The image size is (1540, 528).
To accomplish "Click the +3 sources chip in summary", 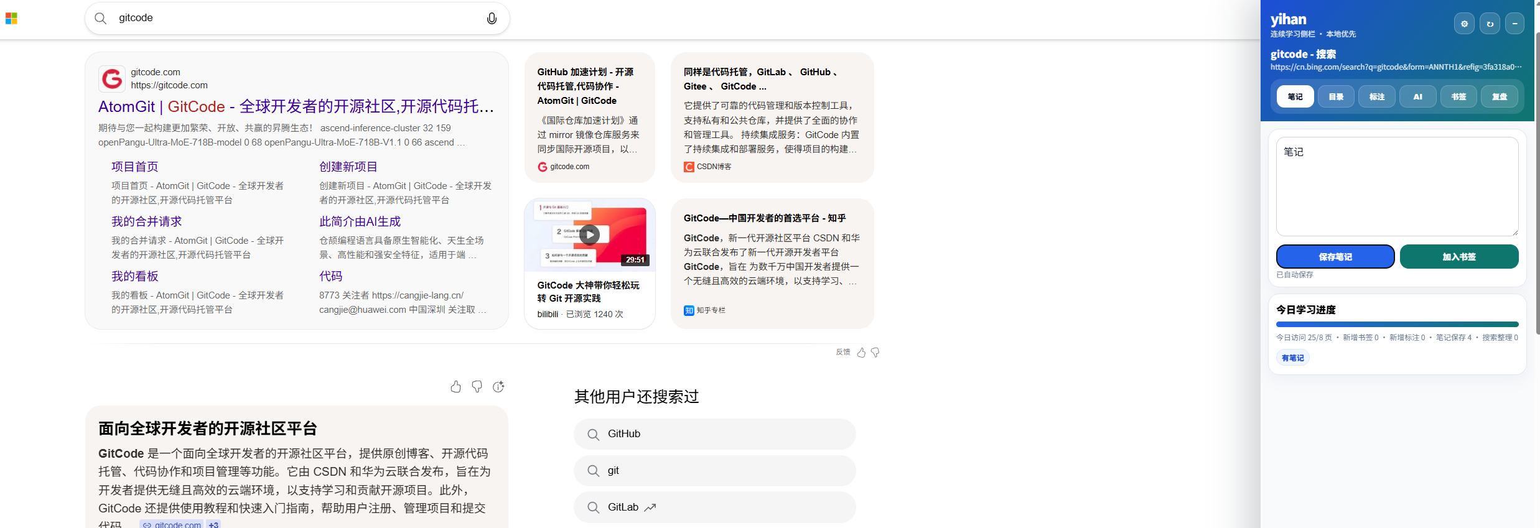I will (x=213, y=524).
